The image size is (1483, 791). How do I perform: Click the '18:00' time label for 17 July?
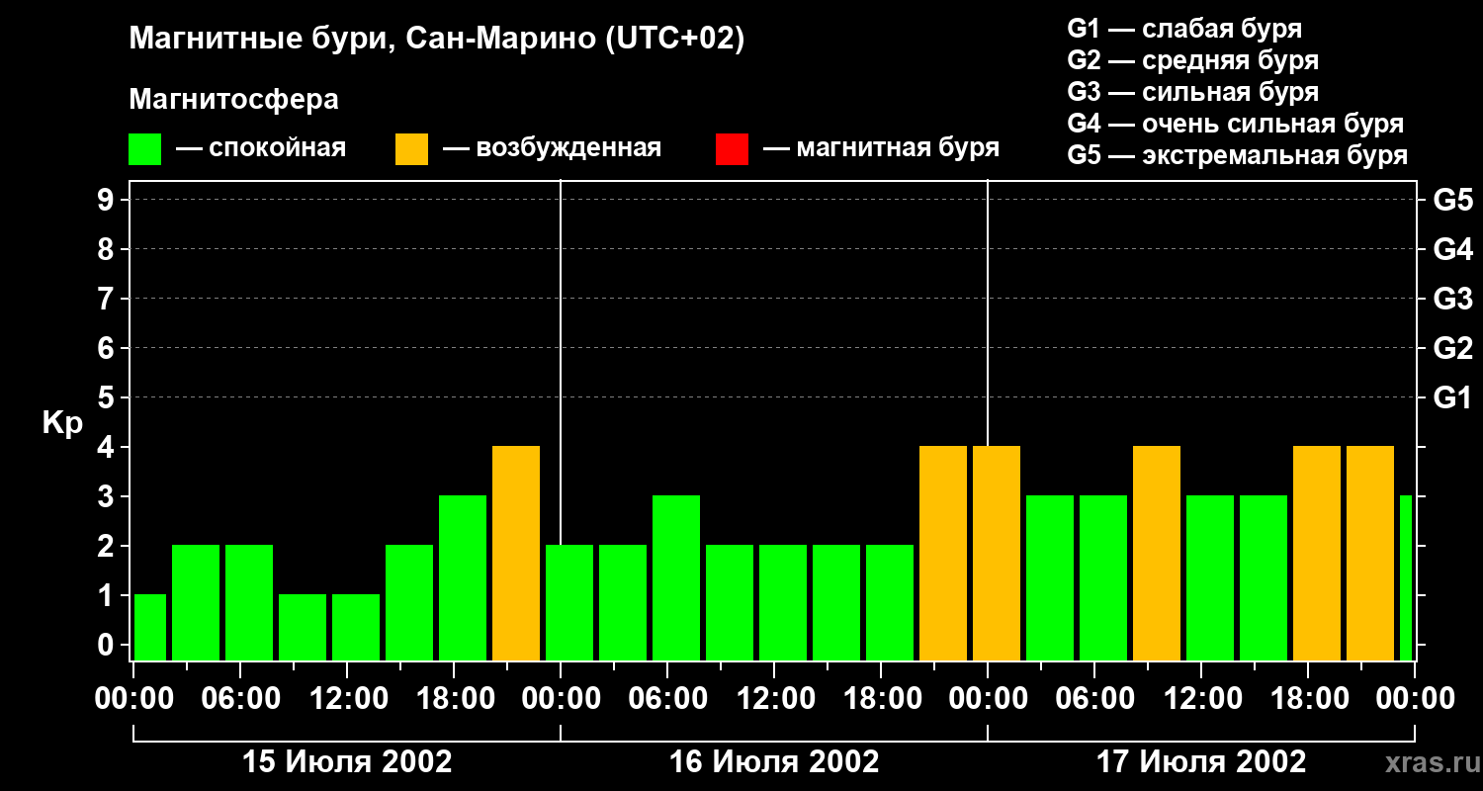[1308, 699]
